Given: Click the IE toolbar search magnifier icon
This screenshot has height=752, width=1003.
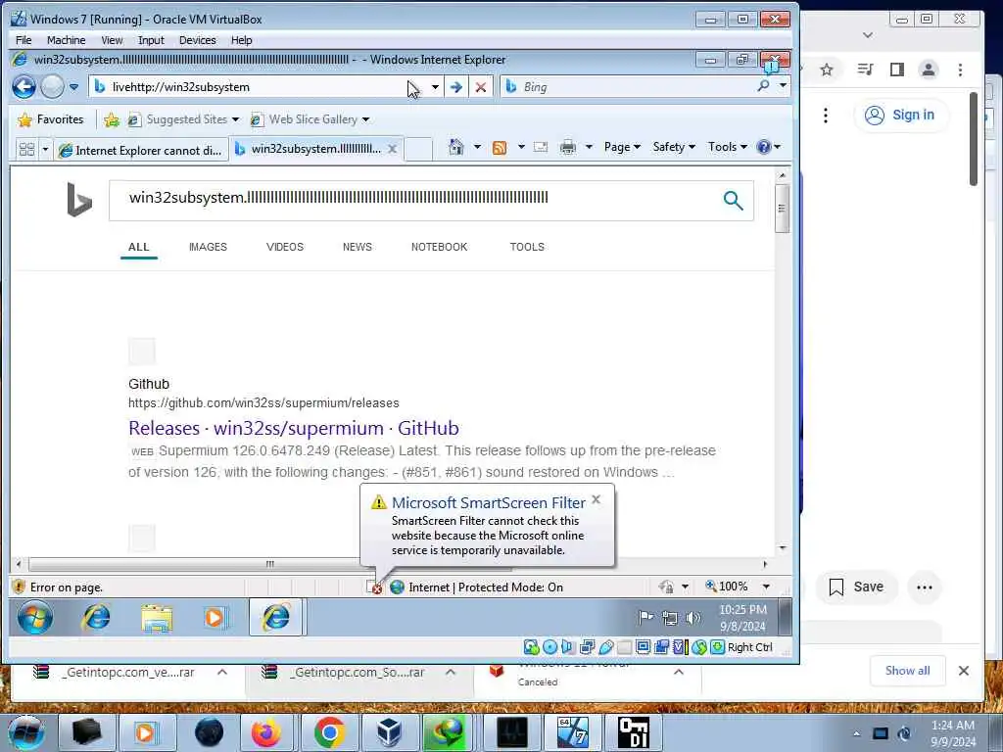Looking at the screenshot, I should 763,86.
